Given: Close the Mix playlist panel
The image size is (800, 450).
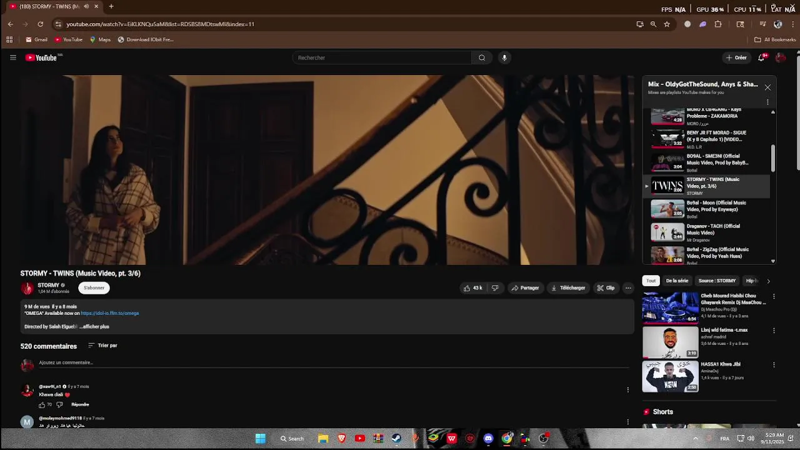Looking at the screenshot, I should pyautogui.click(x=767, y=87).
